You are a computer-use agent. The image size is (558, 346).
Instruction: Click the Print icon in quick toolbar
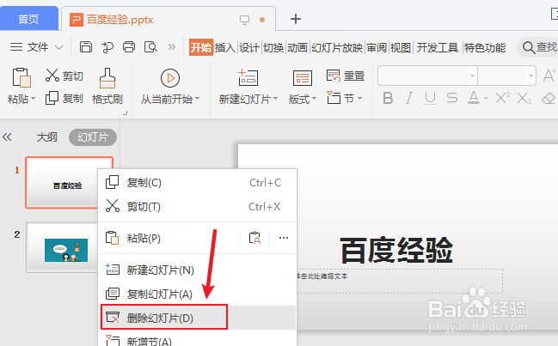click(129, 47)
